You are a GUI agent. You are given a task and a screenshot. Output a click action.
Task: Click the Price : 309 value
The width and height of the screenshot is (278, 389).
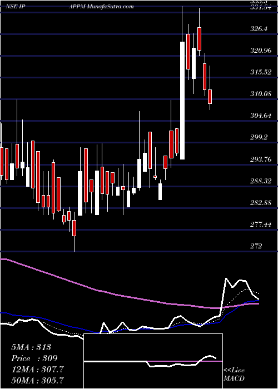(x=34, y=358)
